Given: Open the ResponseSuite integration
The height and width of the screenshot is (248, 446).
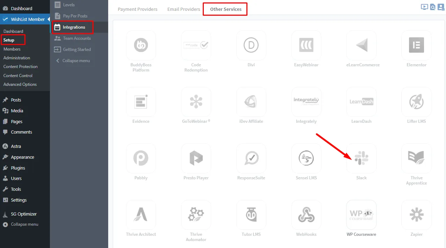Looking at the screenshot, I should click(x=251, y=158).
